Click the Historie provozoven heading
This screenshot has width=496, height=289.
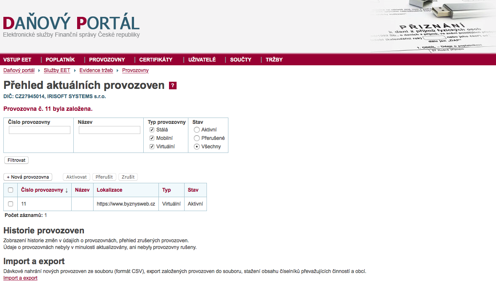(x=44, y=230)
